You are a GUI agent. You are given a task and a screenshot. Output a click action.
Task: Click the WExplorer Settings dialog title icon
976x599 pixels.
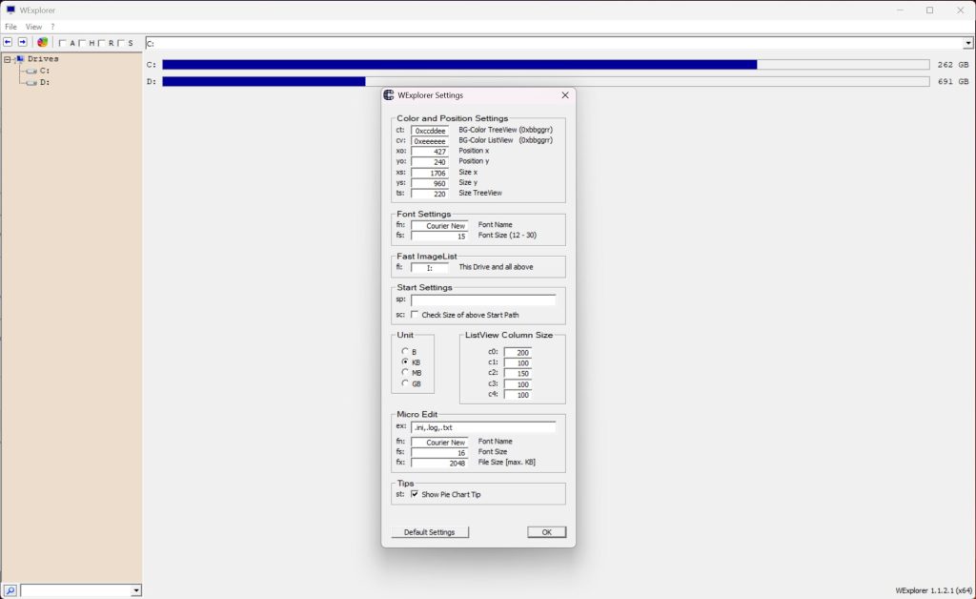point(389,95)
